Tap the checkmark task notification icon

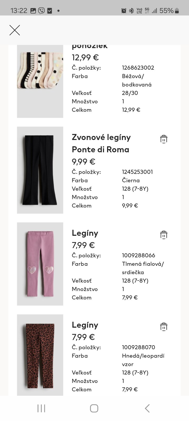50,11
